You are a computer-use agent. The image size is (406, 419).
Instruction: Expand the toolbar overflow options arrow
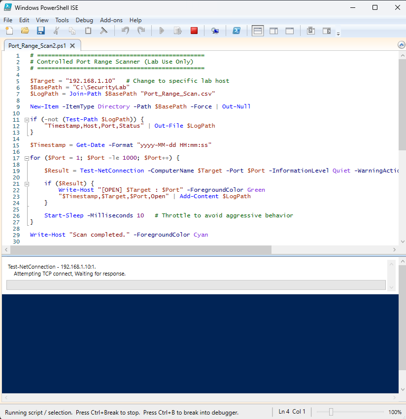[338, 34]
